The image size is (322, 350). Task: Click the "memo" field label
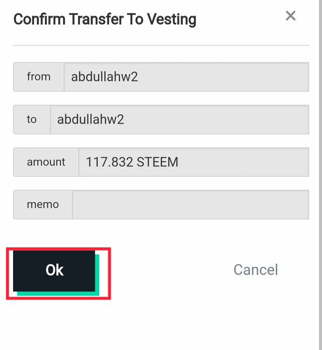pyautogui.click(x=43, y=204)
